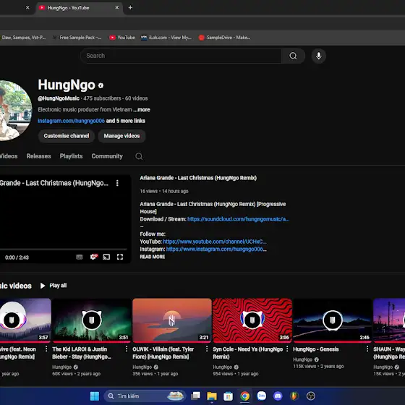
Task: Open options menu for OLWIK Villain video
Action: click(207, 349)
